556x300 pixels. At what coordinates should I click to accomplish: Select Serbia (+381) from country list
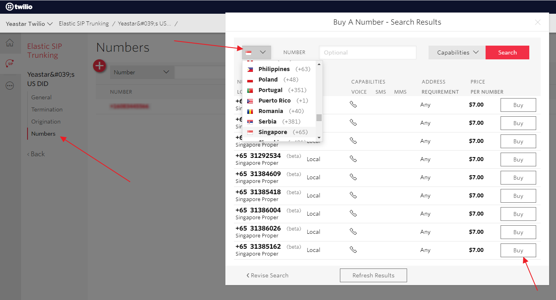pos(279,122)
